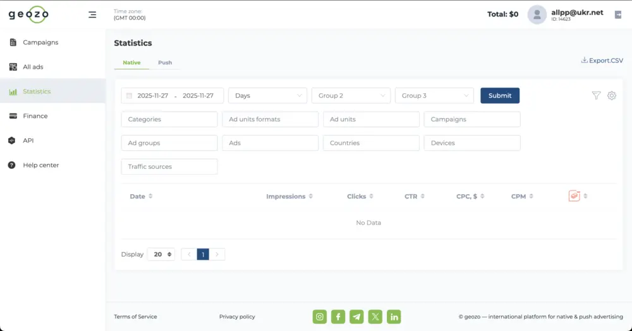Image resolution: width=632 pixels, height=331 pixels.
Task: Go to pagination page 1
Action: [x=203, y=254]
